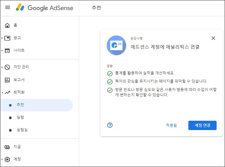This screenshot has width=225, height=167.
Task: Open the 보고서 menu item
Action: coord(19,79)
